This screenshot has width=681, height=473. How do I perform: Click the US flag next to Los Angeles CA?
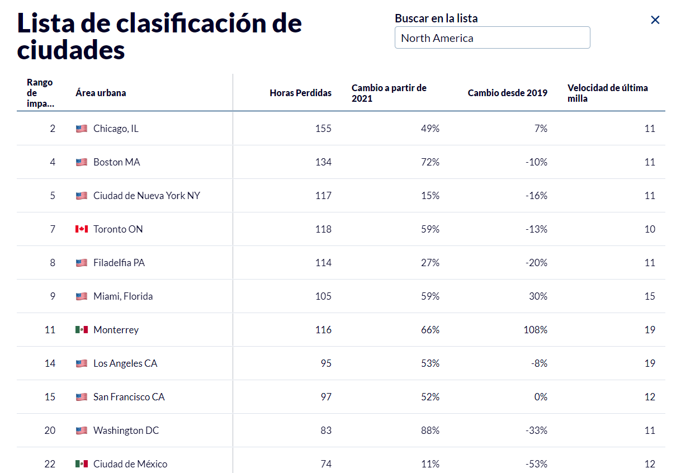tap(82, 363)
